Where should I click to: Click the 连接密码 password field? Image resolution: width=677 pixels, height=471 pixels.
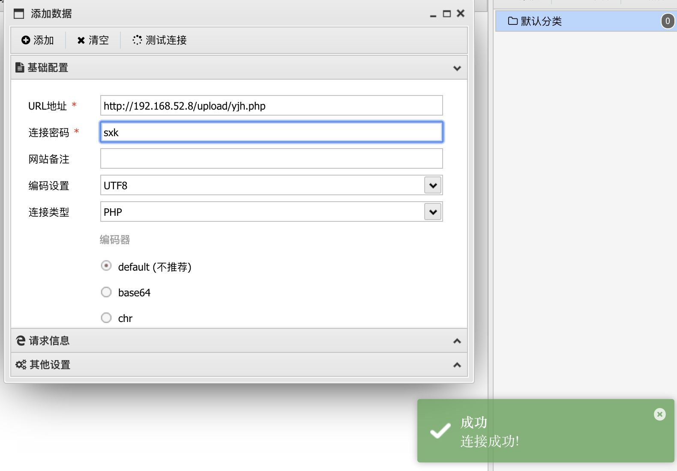(271, 132)
